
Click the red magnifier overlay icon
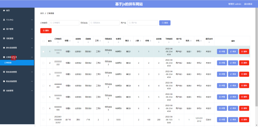pos(13,58)
